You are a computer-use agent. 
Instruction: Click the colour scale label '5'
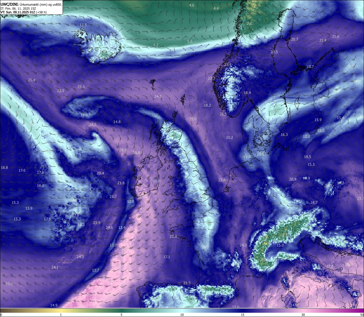point(121,315)
